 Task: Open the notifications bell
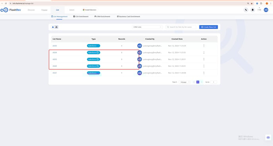[252, 10]
